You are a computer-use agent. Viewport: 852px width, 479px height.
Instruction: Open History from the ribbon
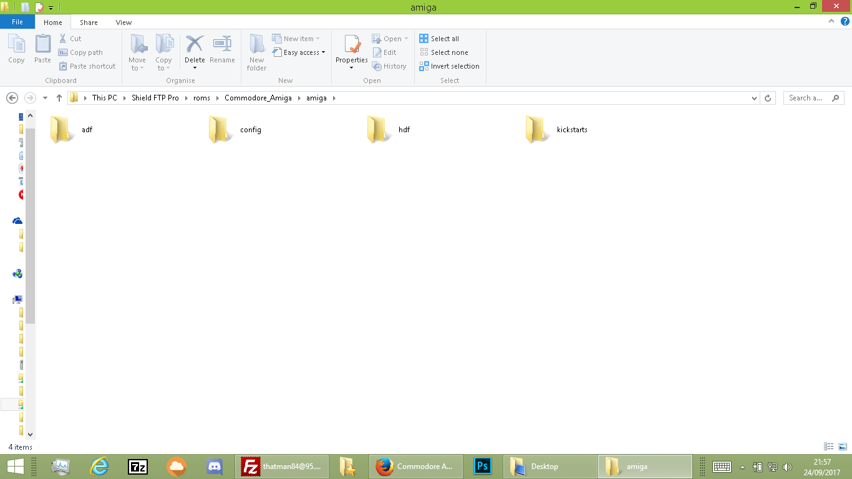[390, 66]
